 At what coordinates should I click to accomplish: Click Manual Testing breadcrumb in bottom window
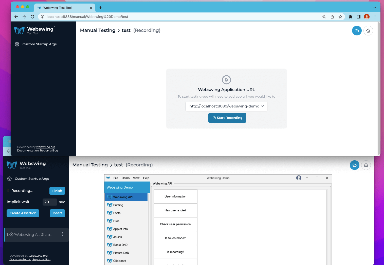(x=90, y=165)
